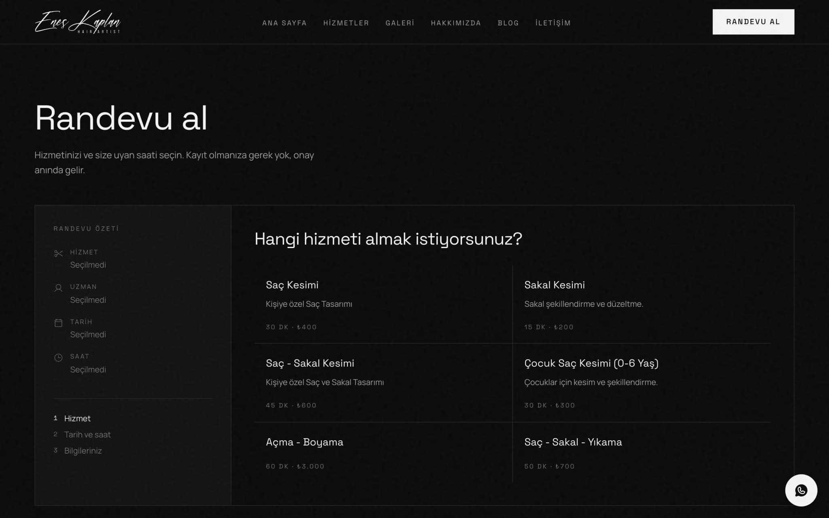The image size is (829, 518).
Task: Click the '15 DK · ₺200' price text
Action: point(549,327)
